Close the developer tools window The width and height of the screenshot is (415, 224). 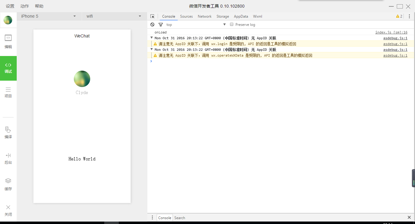[x=408, y=6]
